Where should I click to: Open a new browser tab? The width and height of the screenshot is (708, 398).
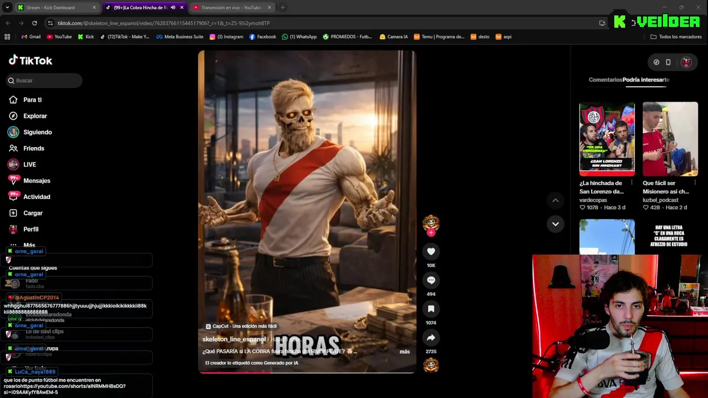pyautogui.click(x=283, y=8)
